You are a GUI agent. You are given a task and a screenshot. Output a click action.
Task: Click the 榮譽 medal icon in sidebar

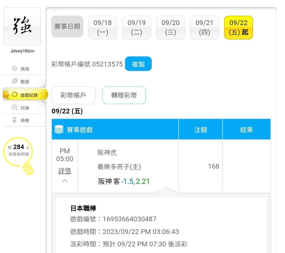point(14,120)
